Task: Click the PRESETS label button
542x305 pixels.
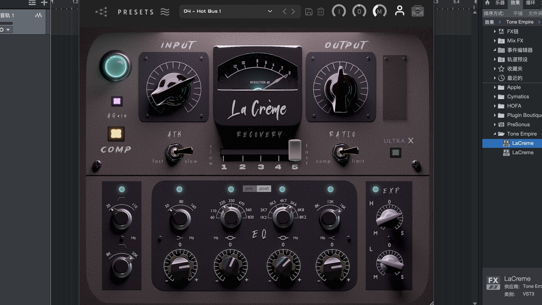Action: [x=136, y=12]
